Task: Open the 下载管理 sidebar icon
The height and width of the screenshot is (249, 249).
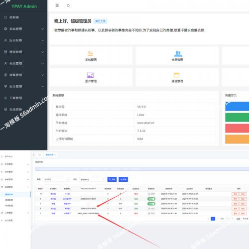Action: (5, 98)
